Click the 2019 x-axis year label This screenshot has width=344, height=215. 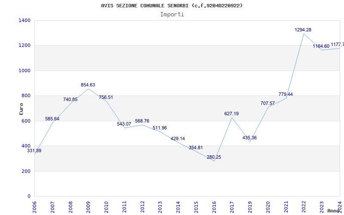tap(250, 207)
